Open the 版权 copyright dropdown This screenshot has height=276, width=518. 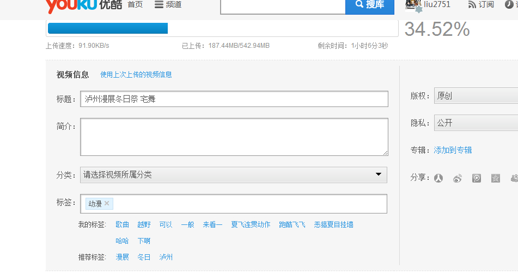476,96
